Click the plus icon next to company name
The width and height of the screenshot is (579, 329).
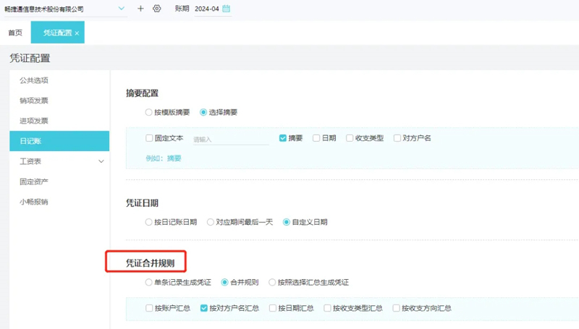140,9
